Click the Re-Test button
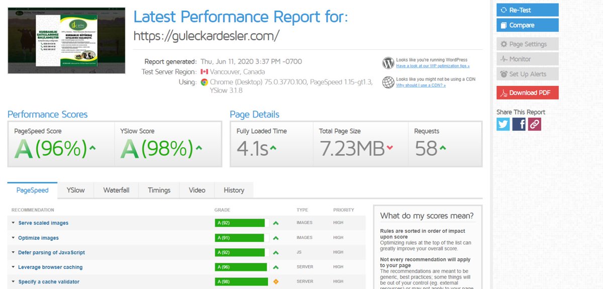The height and width of the screenshot is (289, 603). point(528,10)
